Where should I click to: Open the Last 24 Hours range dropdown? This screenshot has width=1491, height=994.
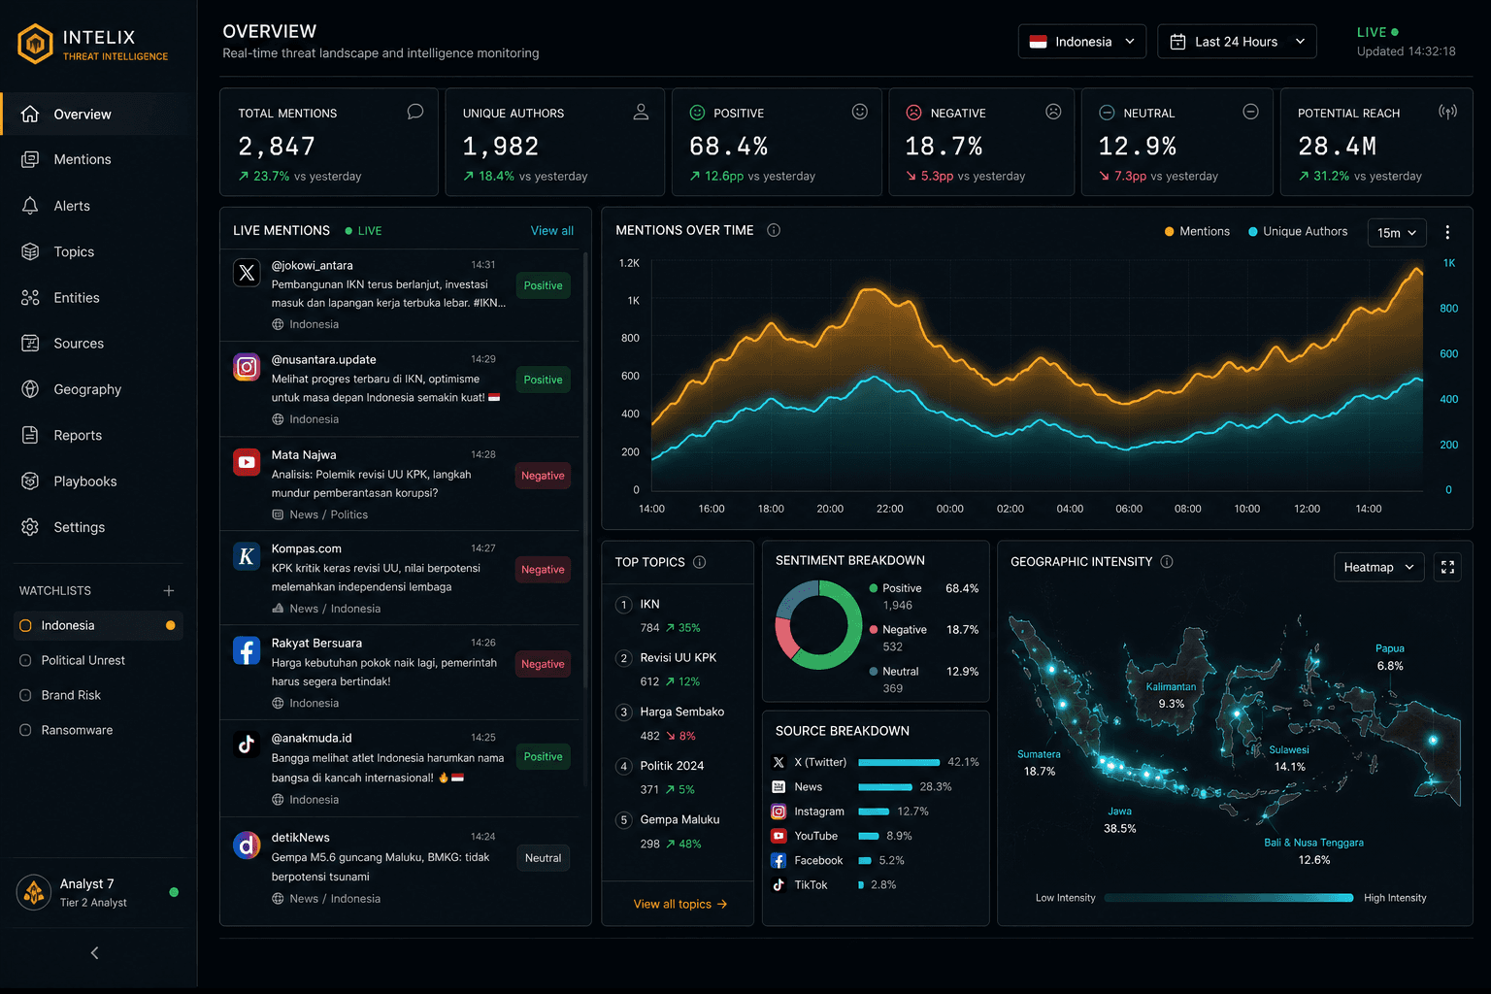(1237, 42)
